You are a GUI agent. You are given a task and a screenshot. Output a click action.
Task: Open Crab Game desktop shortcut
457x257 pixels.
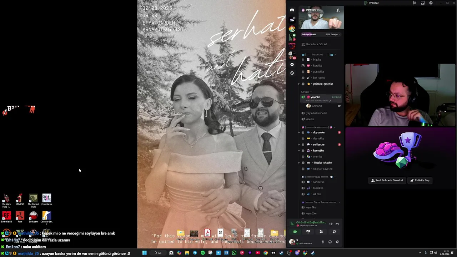tap(47, 200)
